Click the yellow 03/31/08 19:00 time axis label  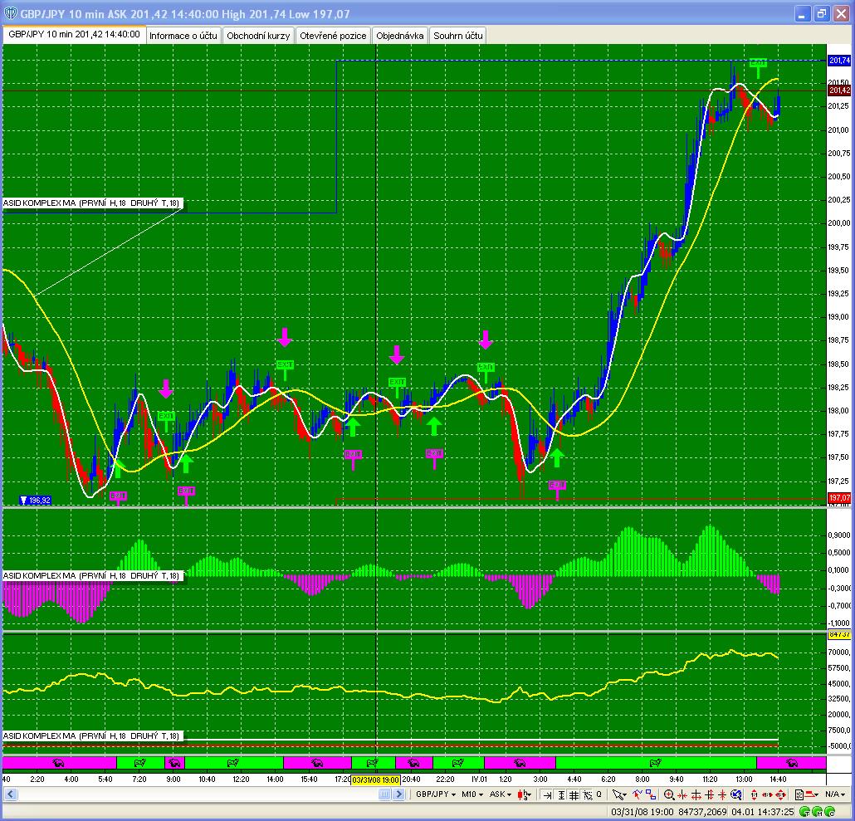(x=376, y=780)
